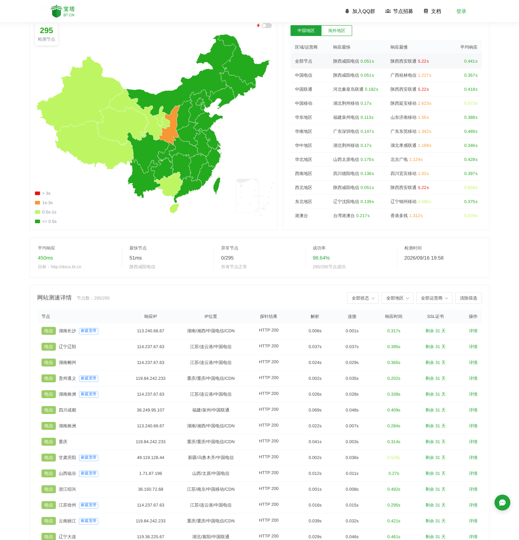This screenshot has height=540, width=519.
Task: Click the 450ms average response value
Action: [x=45, y=258]
